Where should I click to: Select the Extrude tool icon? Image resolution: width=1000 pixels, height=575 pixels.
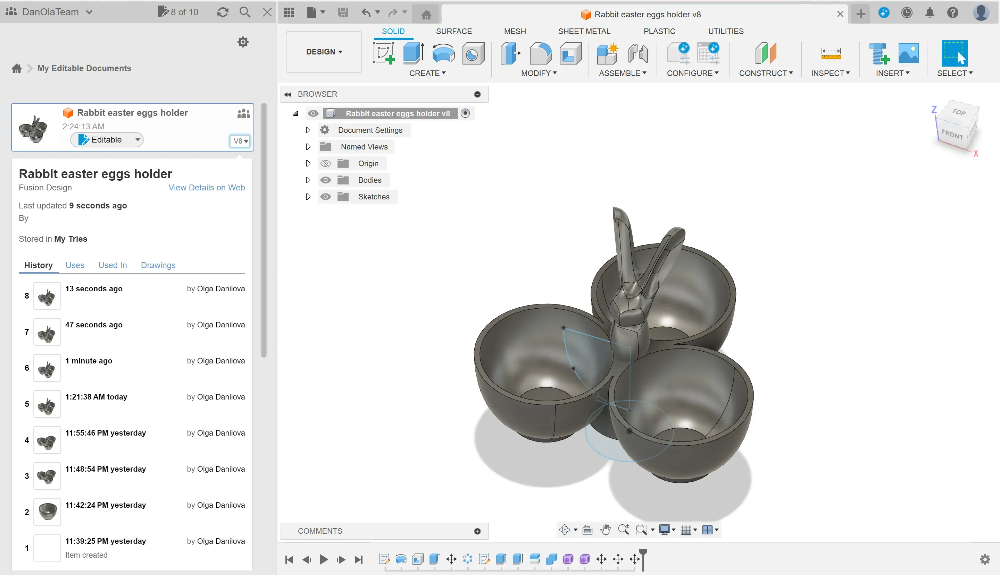[x=413, y=53]
